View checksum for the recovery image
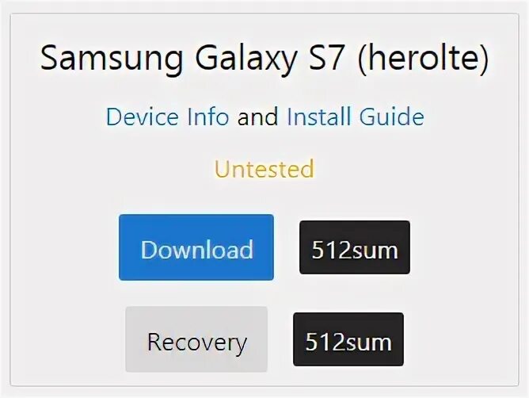529x398 pixels. pyautogui.click(x=348, y=339)
